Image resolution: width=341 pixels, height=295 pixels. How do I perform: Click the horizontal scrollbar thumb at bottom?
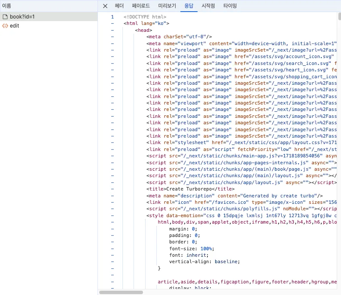click(121, 292)
